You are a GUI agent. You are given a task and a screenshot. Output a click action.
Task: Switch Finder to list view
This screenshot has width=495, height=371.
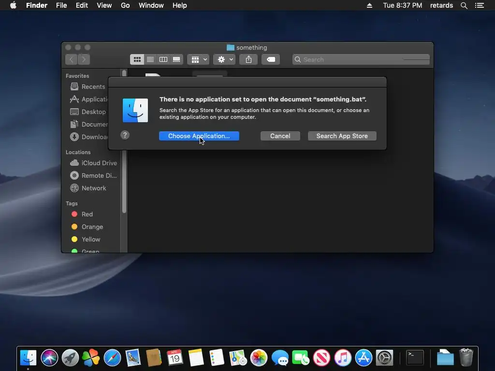click(x=150, y=59)
